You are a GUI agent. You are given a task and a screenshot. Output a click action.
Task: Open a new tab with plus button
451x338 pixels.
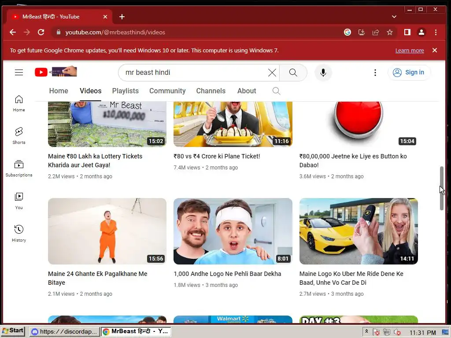point(122,17)
